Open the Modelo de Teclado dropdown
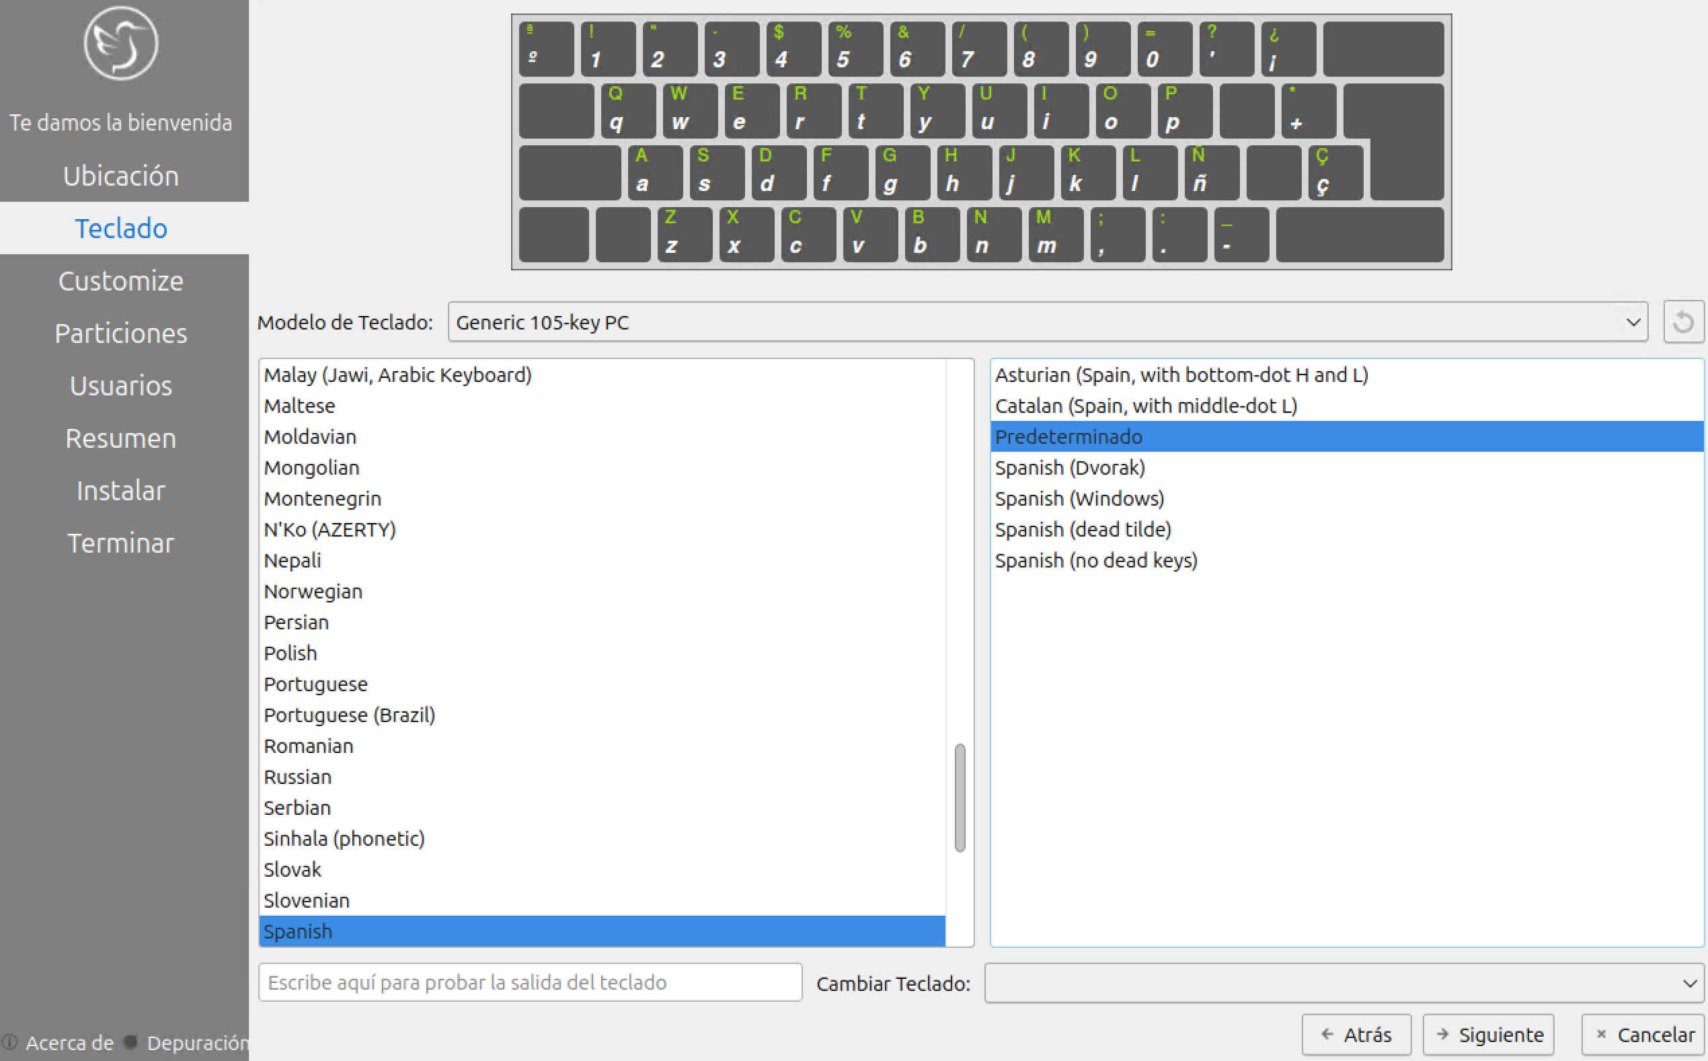The image size is (1708, 1061). 1048,322
